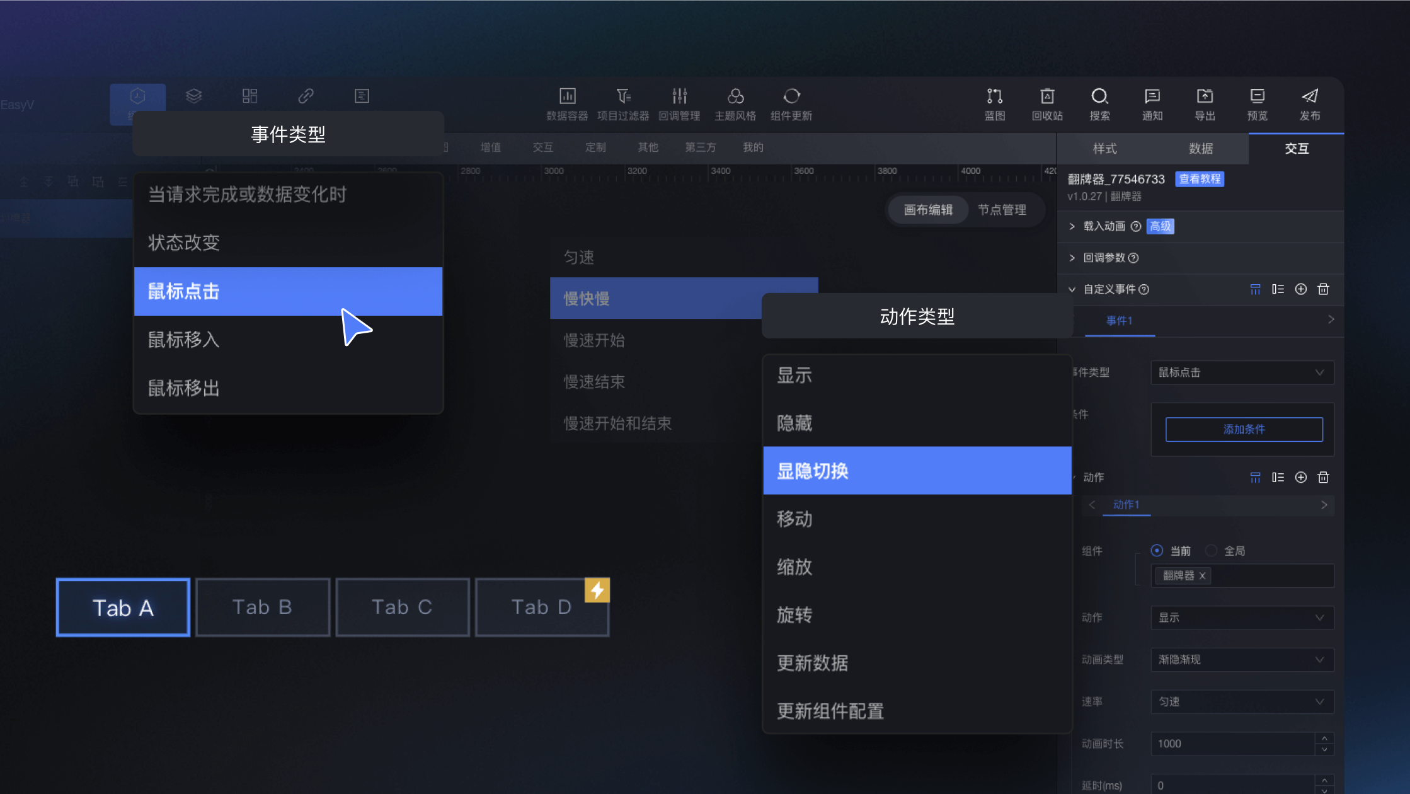Select the 交互 panel tab on the right
1410x794 pixels.
(1297, 149)
